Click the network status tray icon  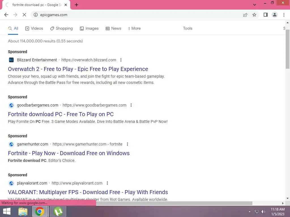point(257,212)
